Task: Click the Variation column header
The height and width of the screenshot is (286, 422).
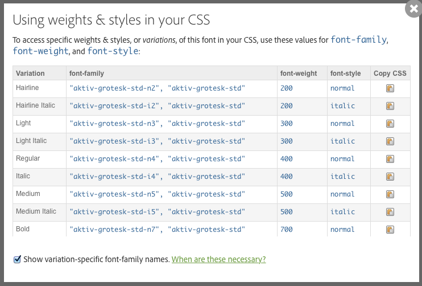Action: (x=30, y=73)
